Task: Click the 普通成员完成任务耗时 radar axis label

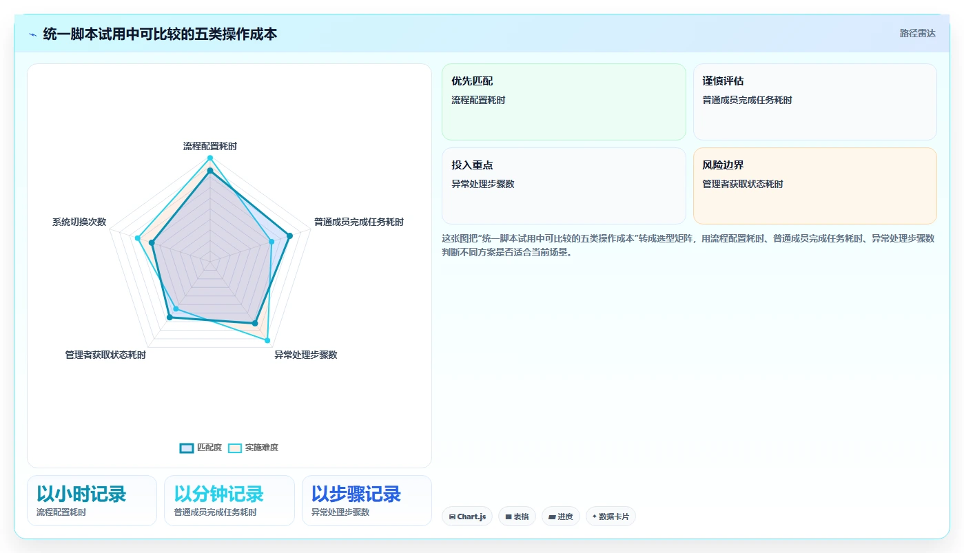Action: (359, 222)
